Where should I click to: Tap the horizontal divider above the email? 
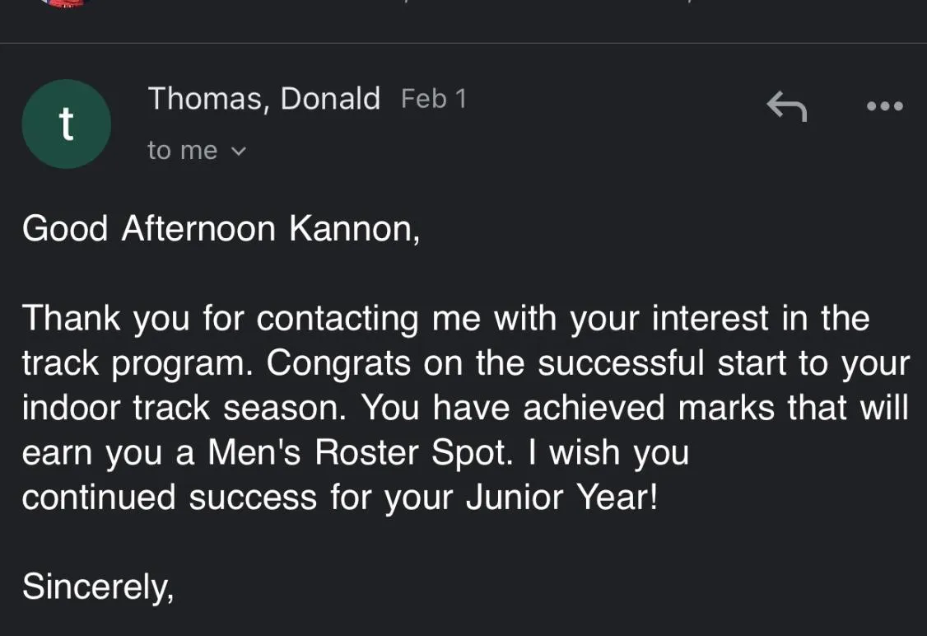[x=463, y=43]
